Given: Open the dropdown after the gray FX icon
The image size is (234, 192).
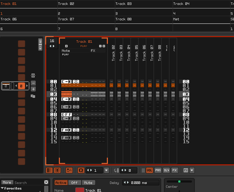Looking at the screenshot, I should coord(192,170).
